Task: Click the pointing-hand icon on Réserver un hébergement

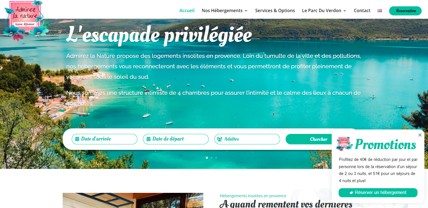Action: (x=352, y=193)
